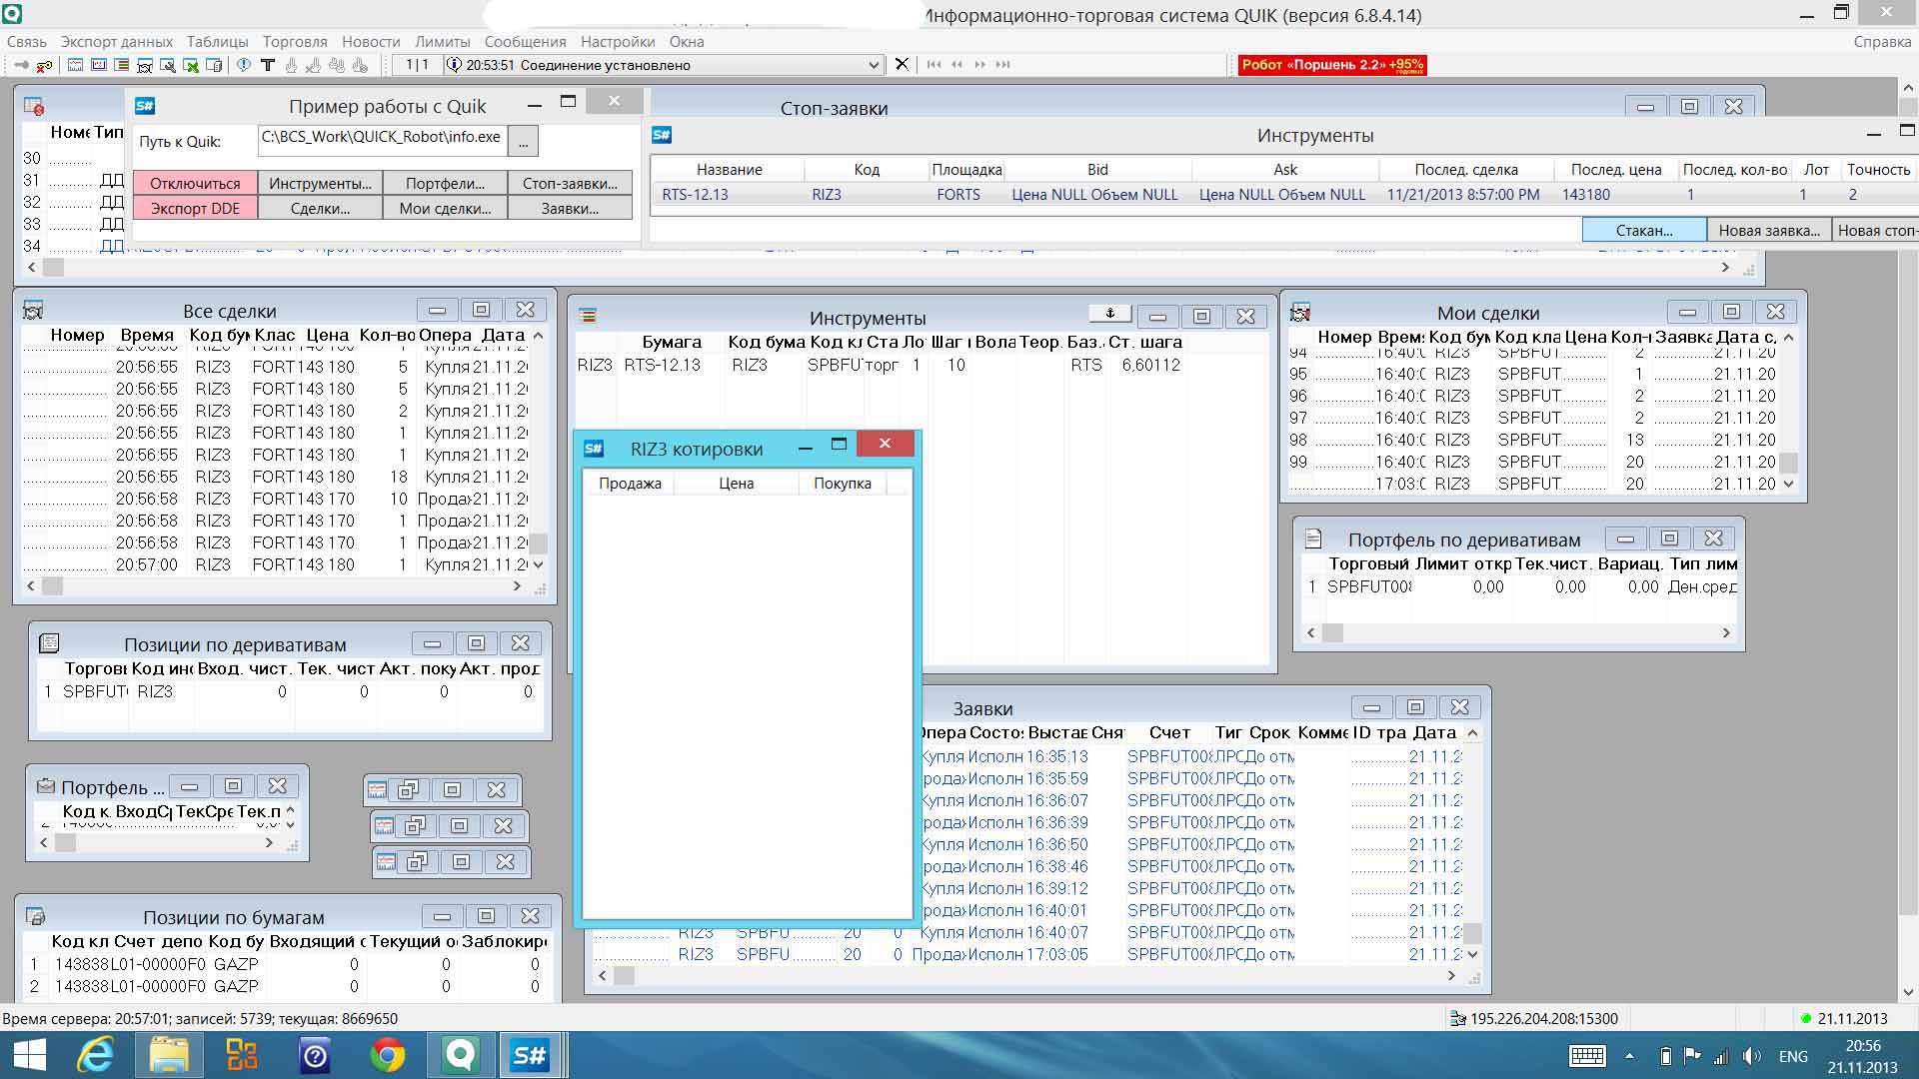Click the pin button in Инструменты window title
This screenshot has height=1079, width=1919.
tap(1109, 314)
